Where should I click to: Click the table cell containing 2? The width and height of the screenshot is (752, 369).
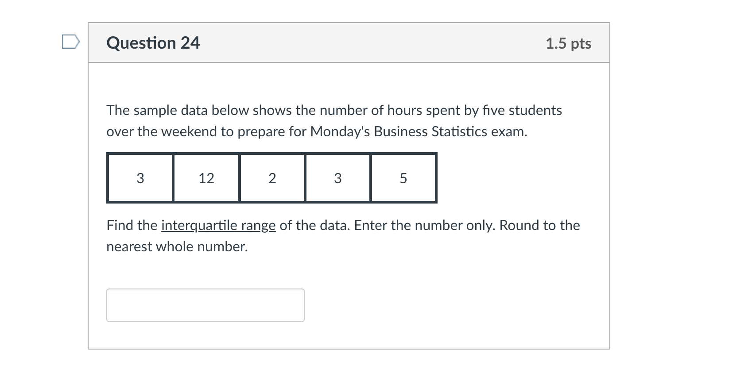point(272,178)
